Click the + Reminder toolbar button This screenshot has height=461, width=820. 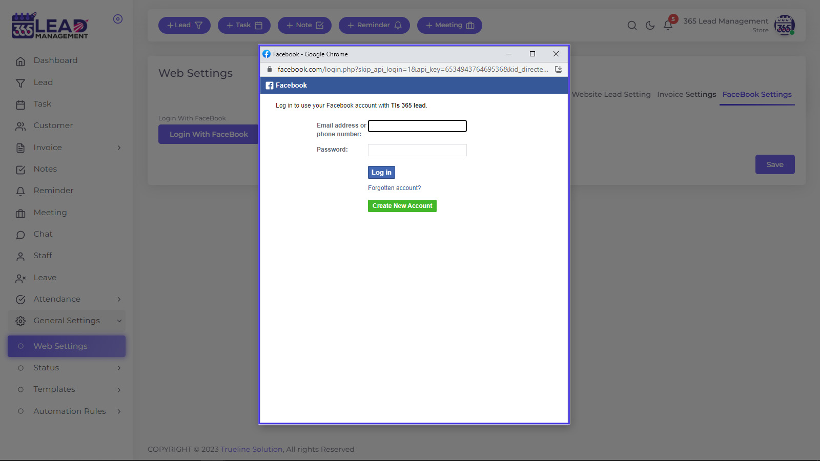point(374,25)
